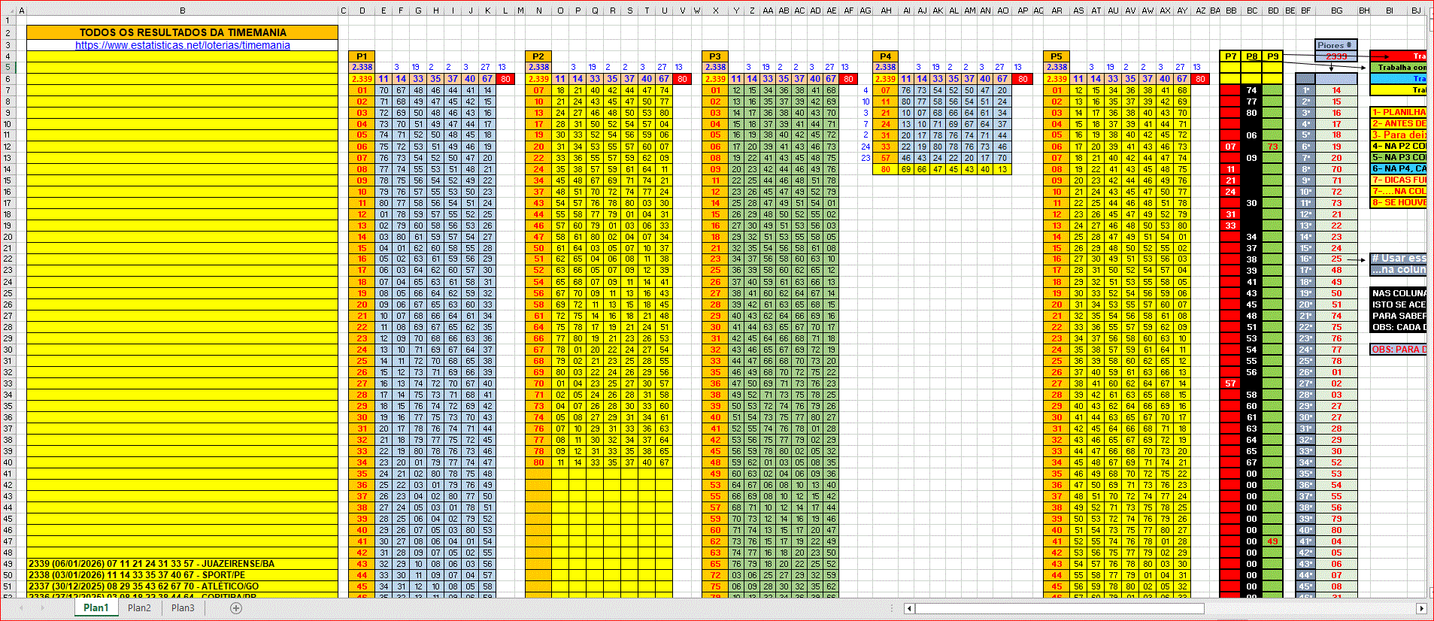Image resolution: width=1434 pixels, height=621 pixels.
Task: Open the Plan3 sheet tab
Action: (183, 608)
